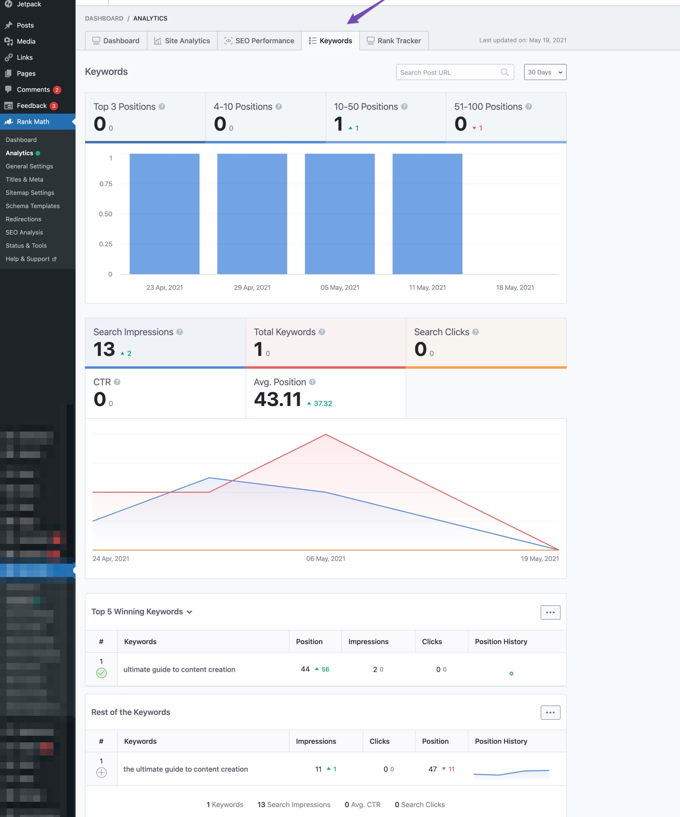
Task: Open Titles & Meta in Rank Math menu
Action: (x=25, y=179)
